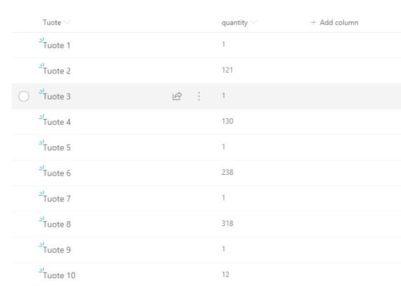Open the Tuote 8 item
Image resolution: width=401 pixels, height=286 pixels.
57,224
